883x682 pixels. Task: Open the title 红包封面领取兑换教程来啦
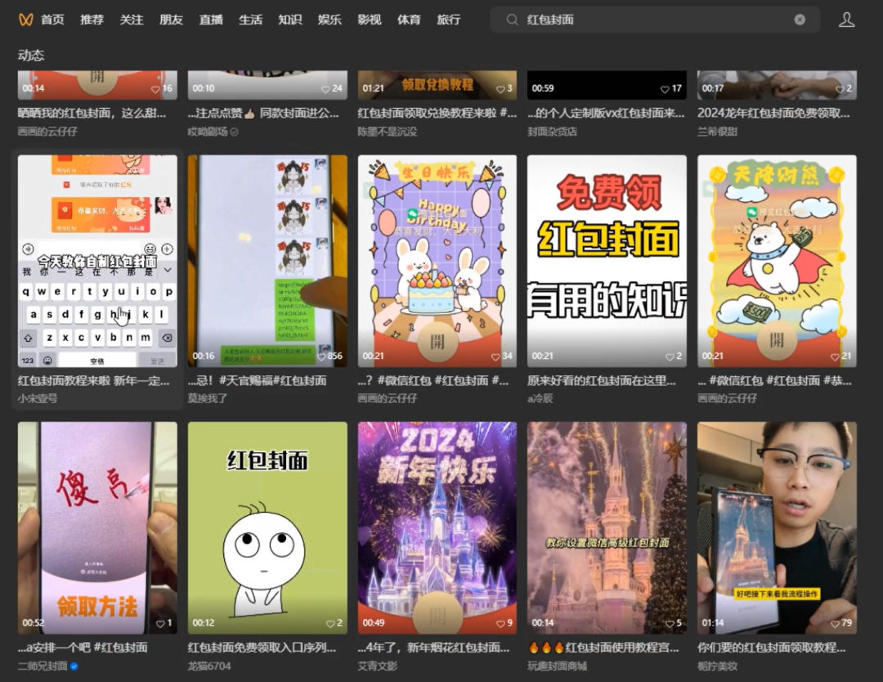[x=437, y=113]
